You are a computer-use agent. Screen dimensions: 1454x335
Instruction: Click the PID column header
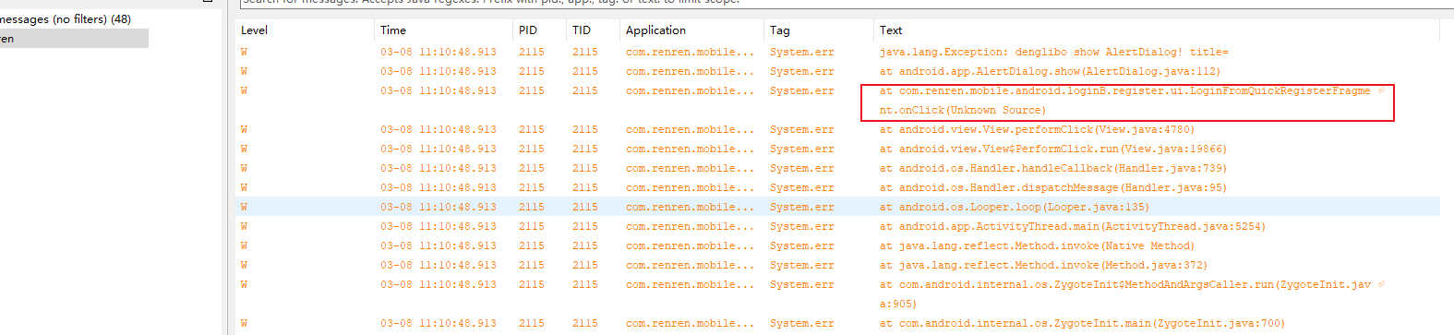pyautogui.click(x=528, y=30)
